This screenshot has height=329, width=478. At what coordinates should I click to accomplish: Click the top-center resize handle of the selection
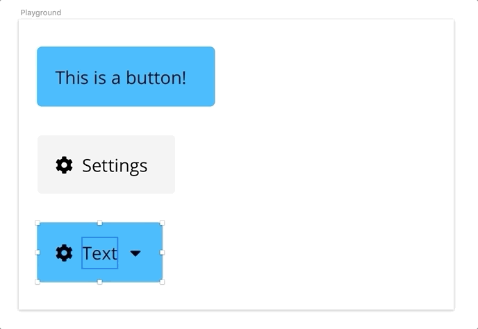(x=99, y=223)
